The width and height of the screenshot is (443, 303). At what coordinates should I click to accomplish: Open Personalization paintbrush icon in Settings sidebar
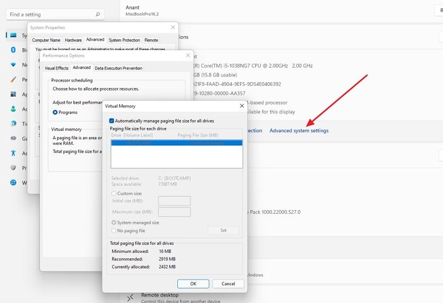(13, 79)
